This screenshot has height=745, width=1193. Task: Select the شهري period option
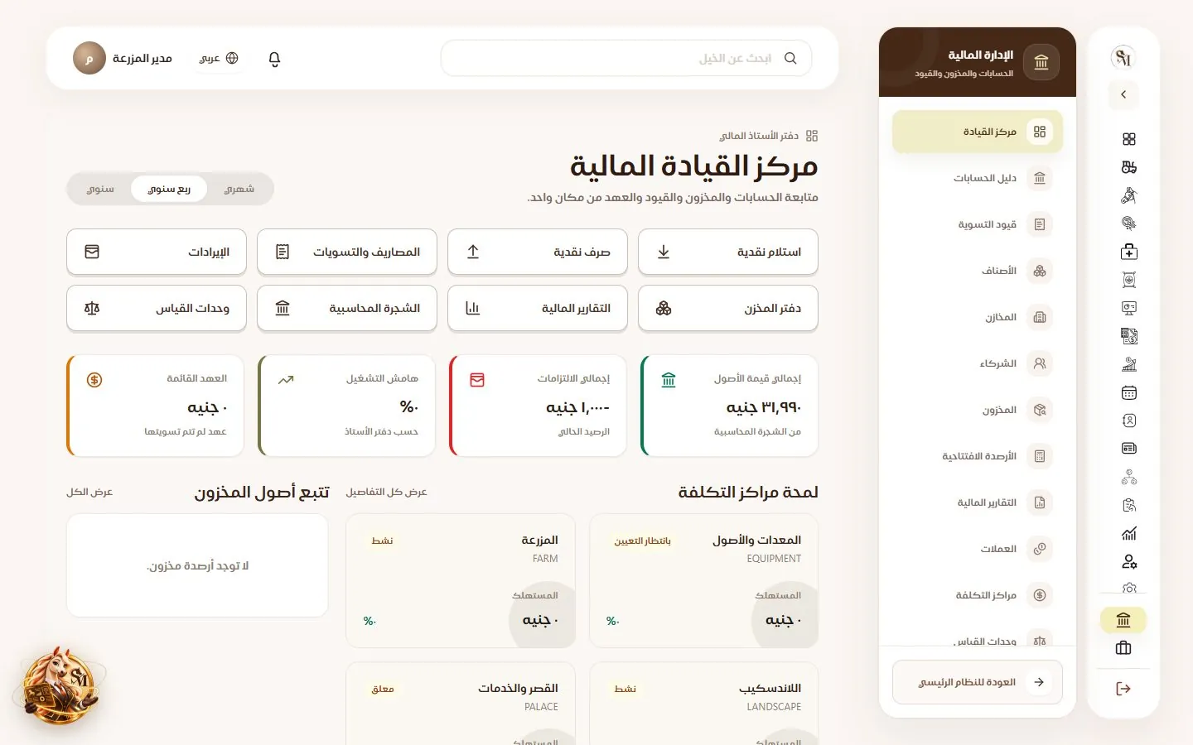click(x=239, y=189)
